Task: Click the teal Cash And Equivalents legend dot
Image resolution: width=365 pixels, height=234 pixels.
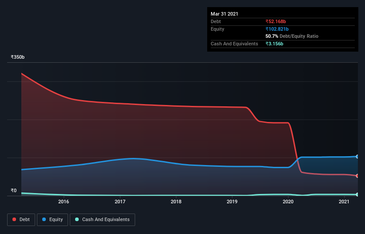Action: tap(77, 219)
